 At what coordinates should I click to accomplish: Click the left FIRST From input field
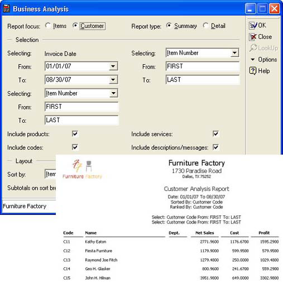click(81, 107)
